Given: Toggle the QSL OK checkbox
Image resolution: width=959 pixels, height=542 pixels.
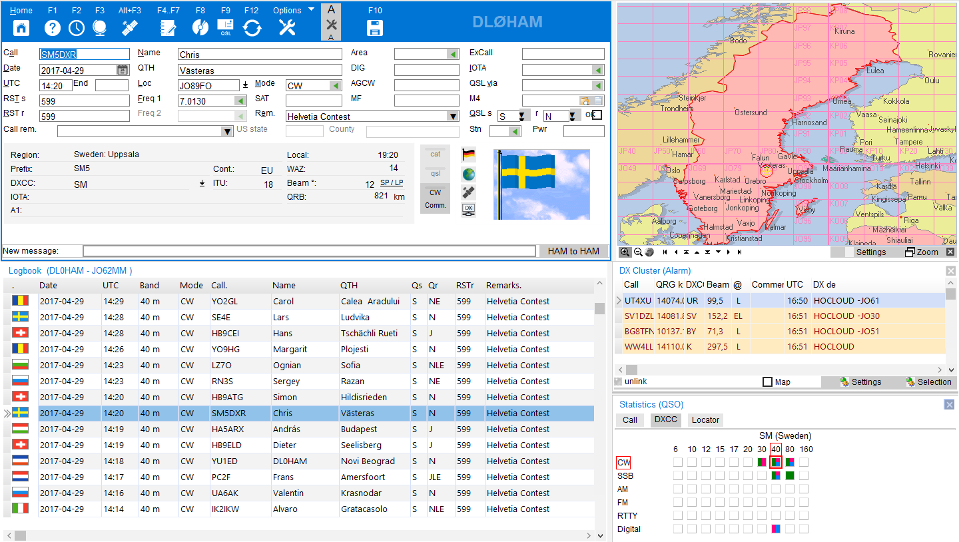Looking at the screenshot, I should [x=597, y=115].
